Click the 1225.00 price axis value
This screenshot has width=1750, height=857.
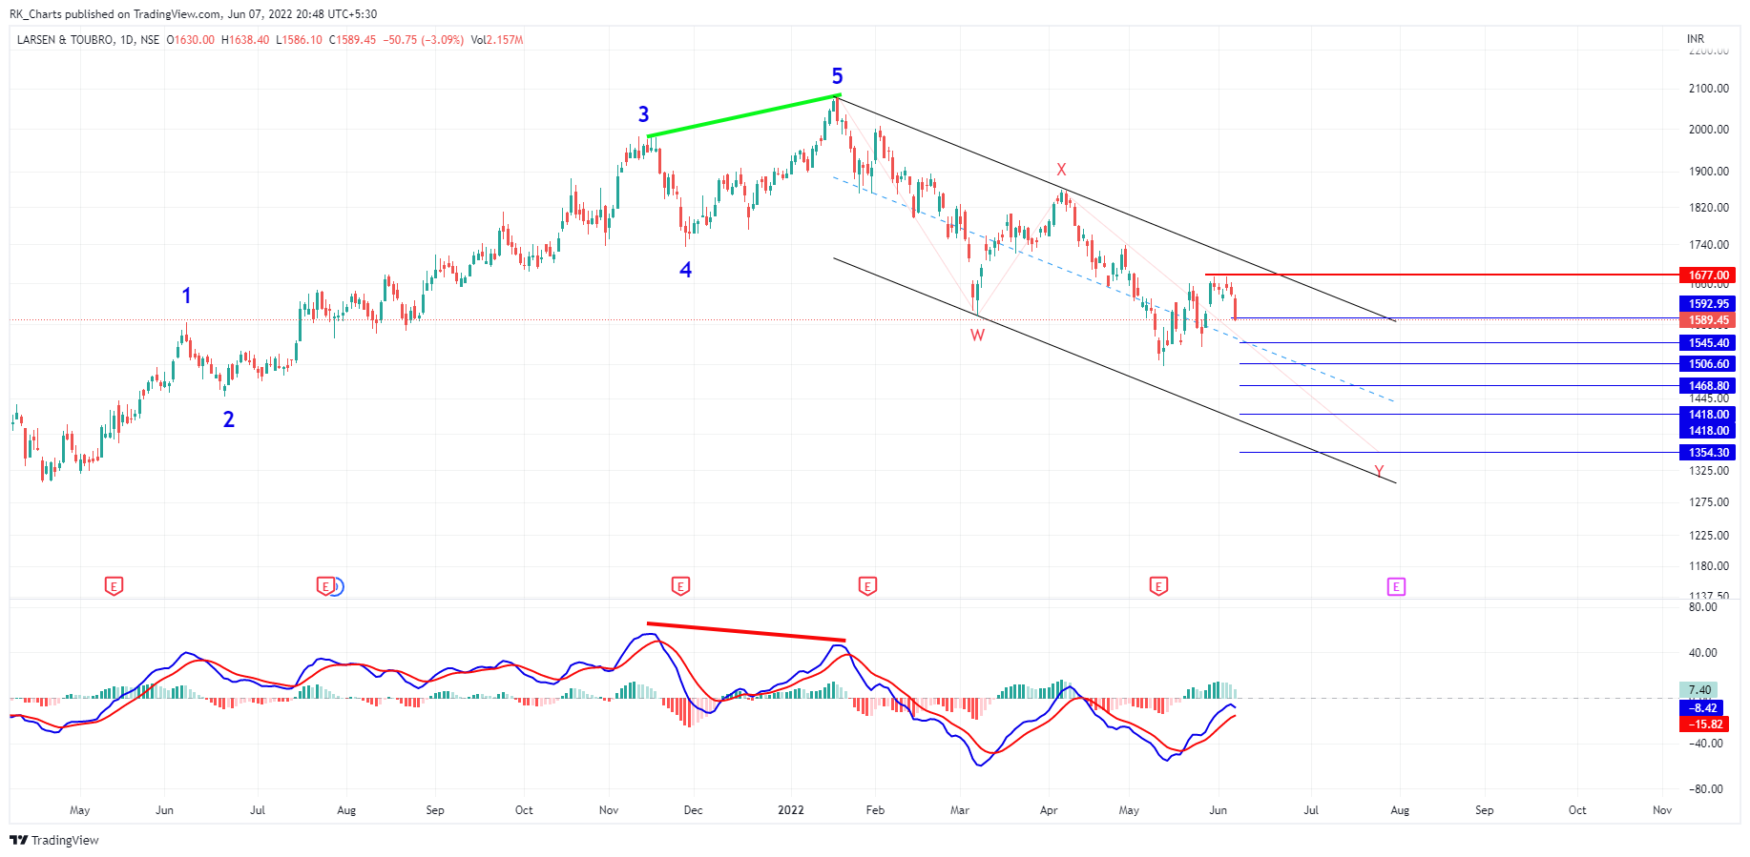pos(1709,536)
